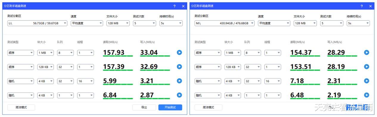Change 128 MB file size in M: window
Screen dimensions: 377x117
[x=305, y=23]
